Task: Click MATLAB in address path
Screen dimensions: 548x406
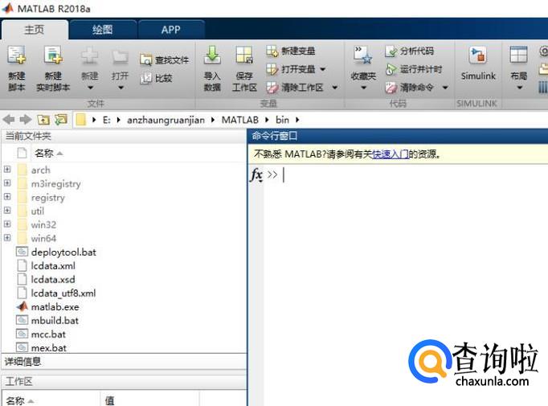Action: point(240,120)
